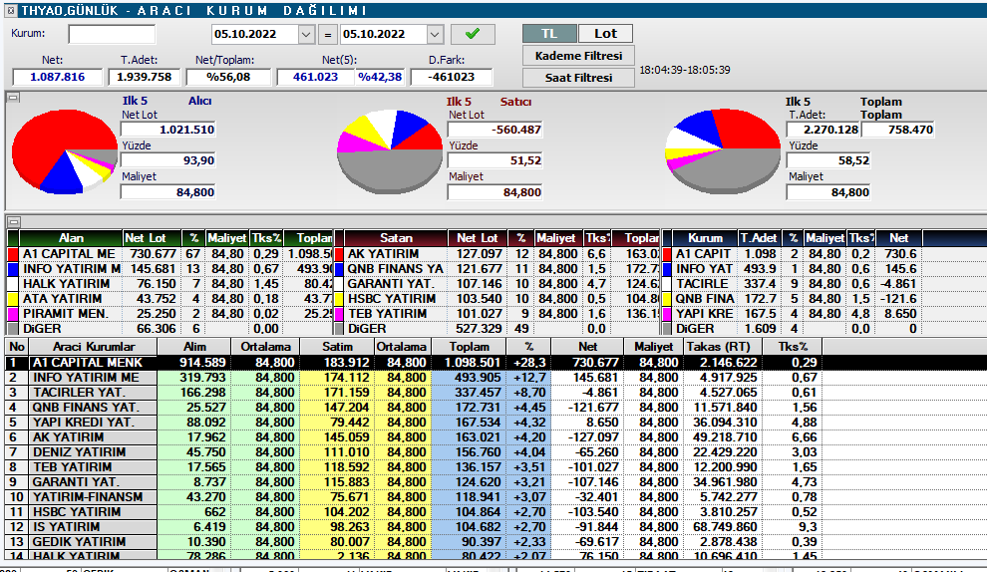Collapse the pie chart panel
This screenshot has height=572, width=987.
click(13, 98)
